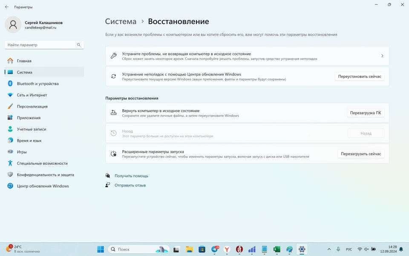The image size is (409, 256).
Task: Navigate to Система in breadcrumb
Action: [121, 21]
